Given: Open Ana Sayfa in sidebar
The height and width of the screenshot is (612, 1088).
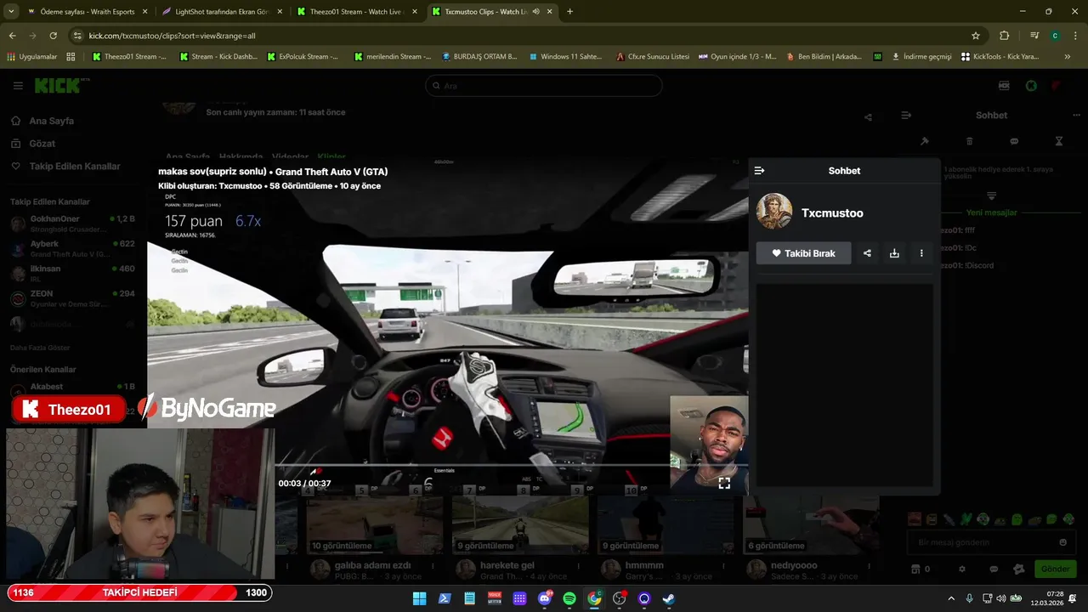Looking at the screenshot, I should tap(52, 121).
